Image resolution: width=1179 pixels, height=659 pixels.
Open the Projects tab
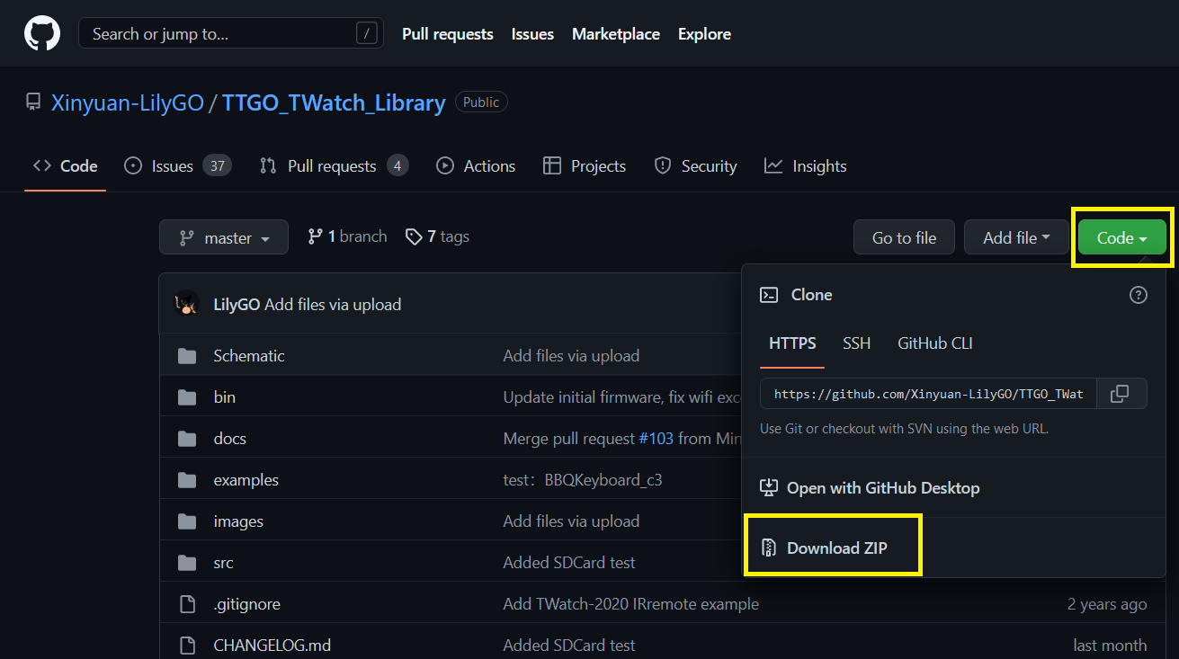point(585,166)
